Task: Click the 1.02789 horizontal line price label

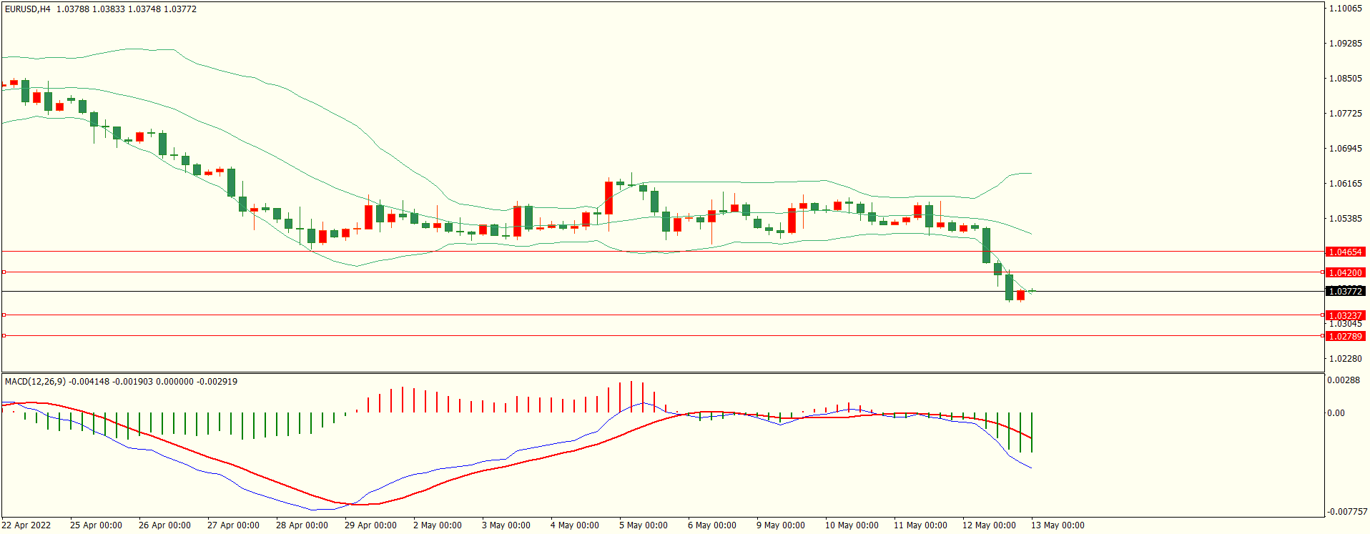Action: point(1345,336)
